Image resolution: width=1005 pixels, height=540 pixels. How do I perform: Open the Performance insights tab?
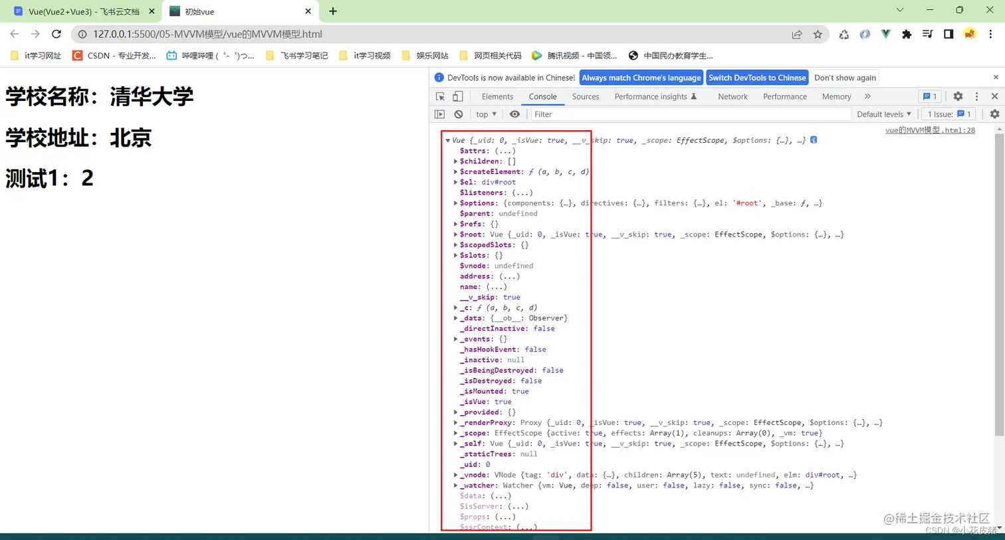click(x=656, y=96)
